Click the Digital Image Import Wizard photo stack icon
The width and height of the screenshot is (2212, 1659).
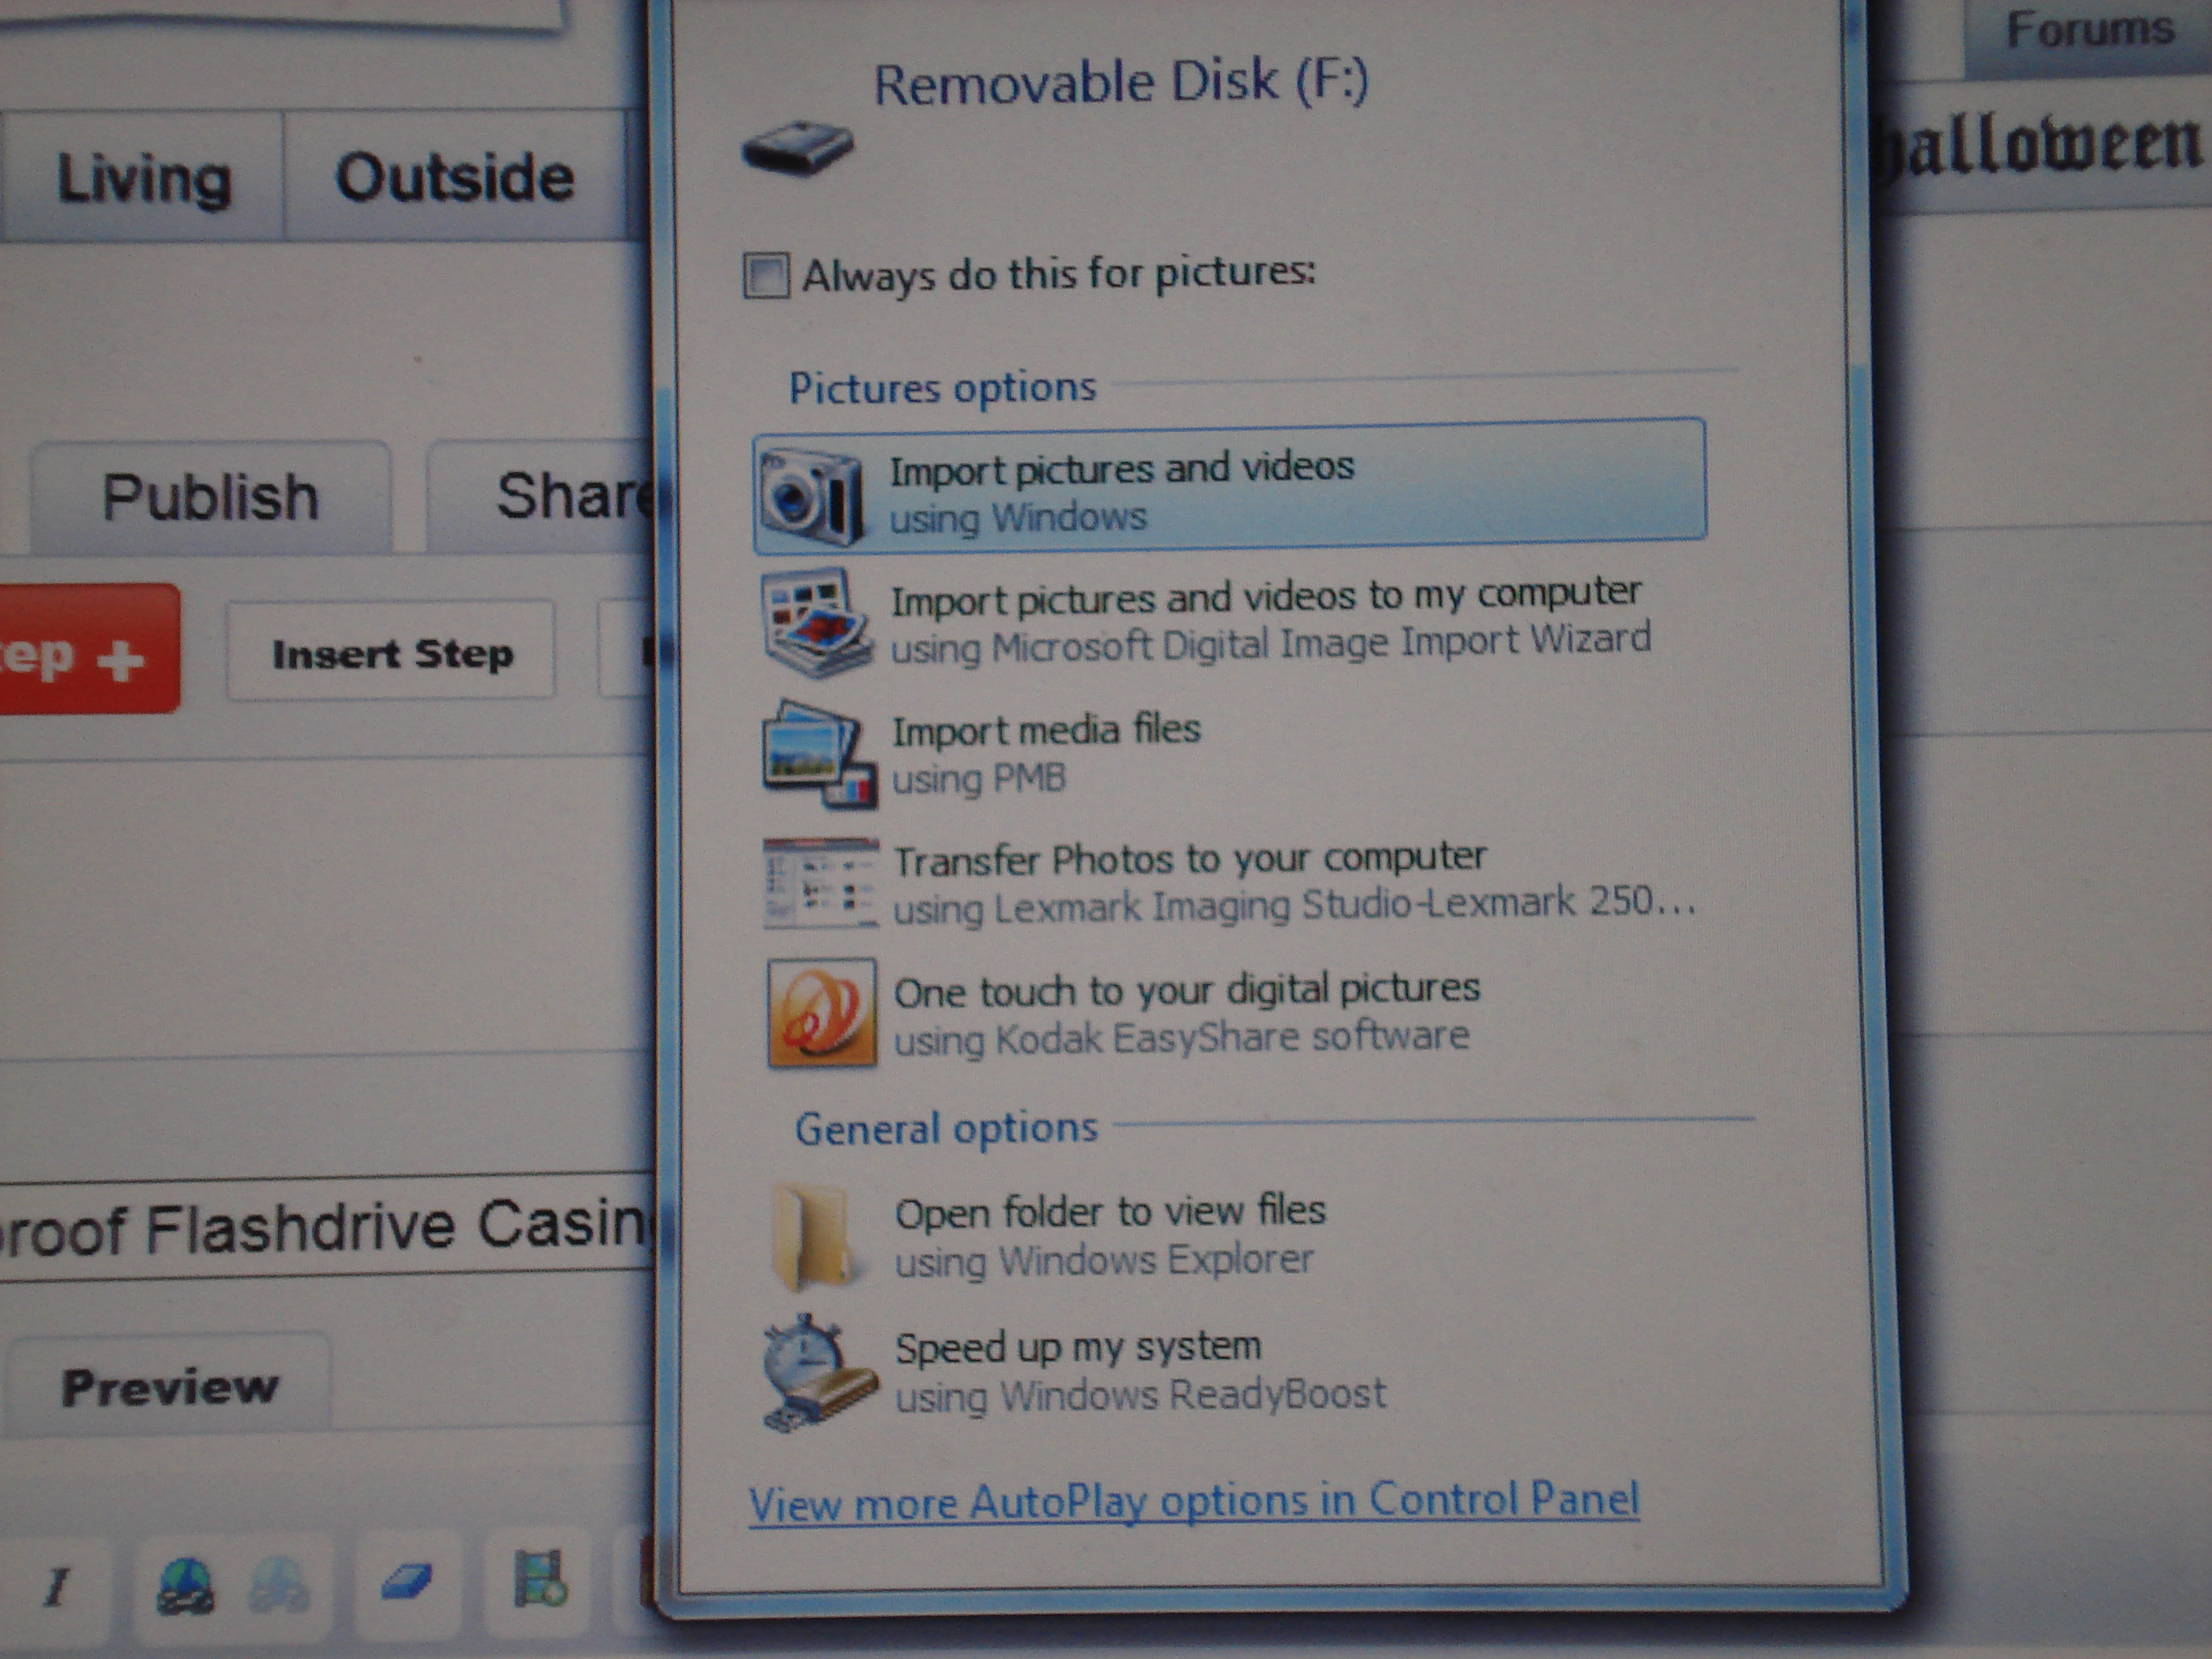coord(815,622)
